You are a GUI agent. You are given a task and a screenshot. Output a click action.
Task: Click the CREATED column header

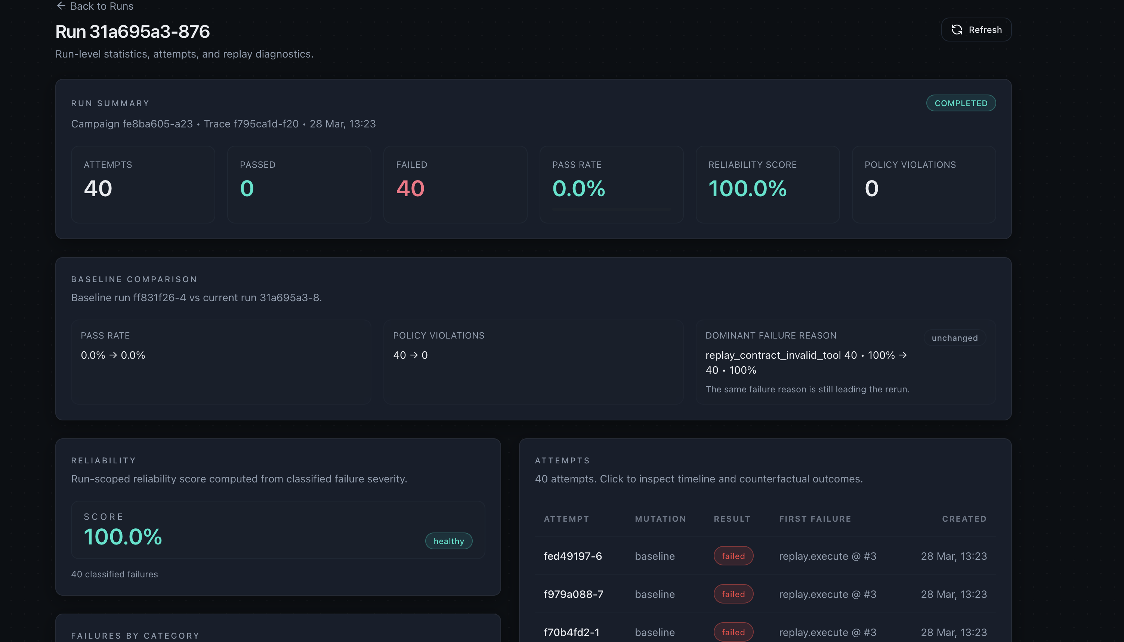point(964,519)
